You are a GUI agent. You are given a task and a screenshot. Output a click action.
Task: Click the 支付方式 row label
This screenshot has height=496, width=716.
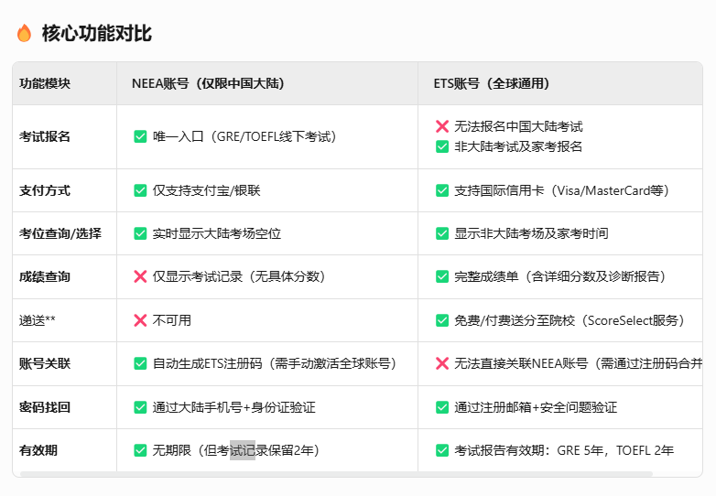45,190
